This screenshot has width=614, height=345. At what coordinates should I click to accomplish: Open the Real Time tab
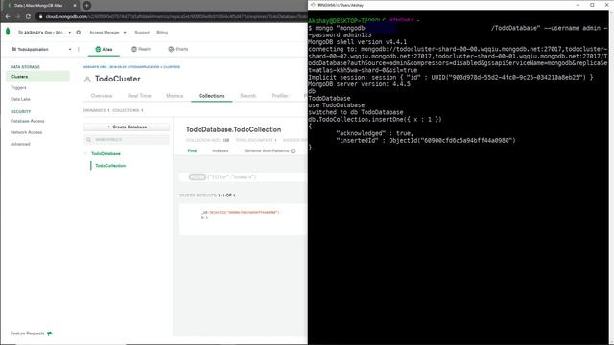139,96
